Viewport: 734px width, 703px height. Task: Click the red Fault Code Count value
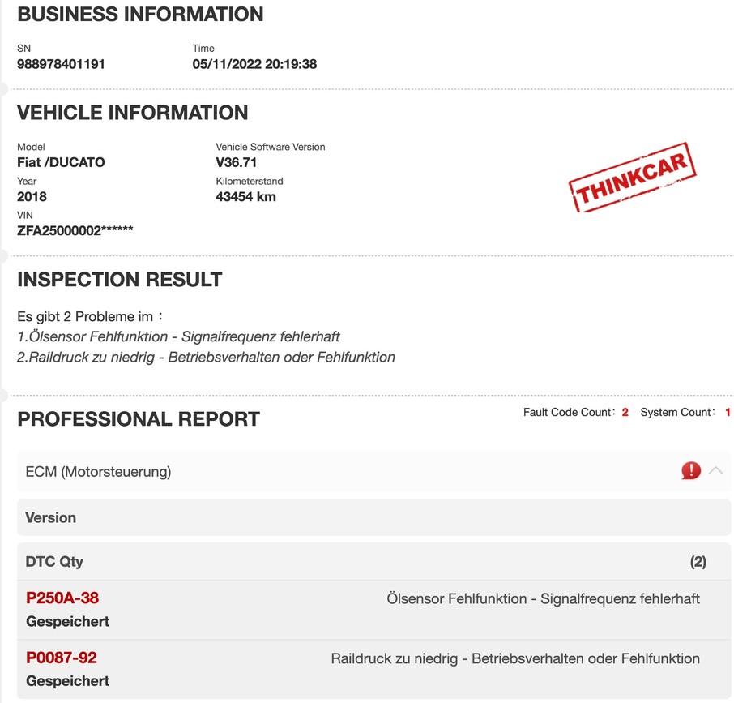(625, 413)
